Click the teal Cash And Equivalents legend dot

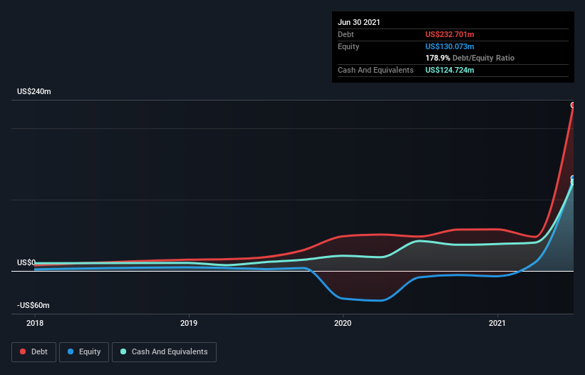click(x=123, y=351)
